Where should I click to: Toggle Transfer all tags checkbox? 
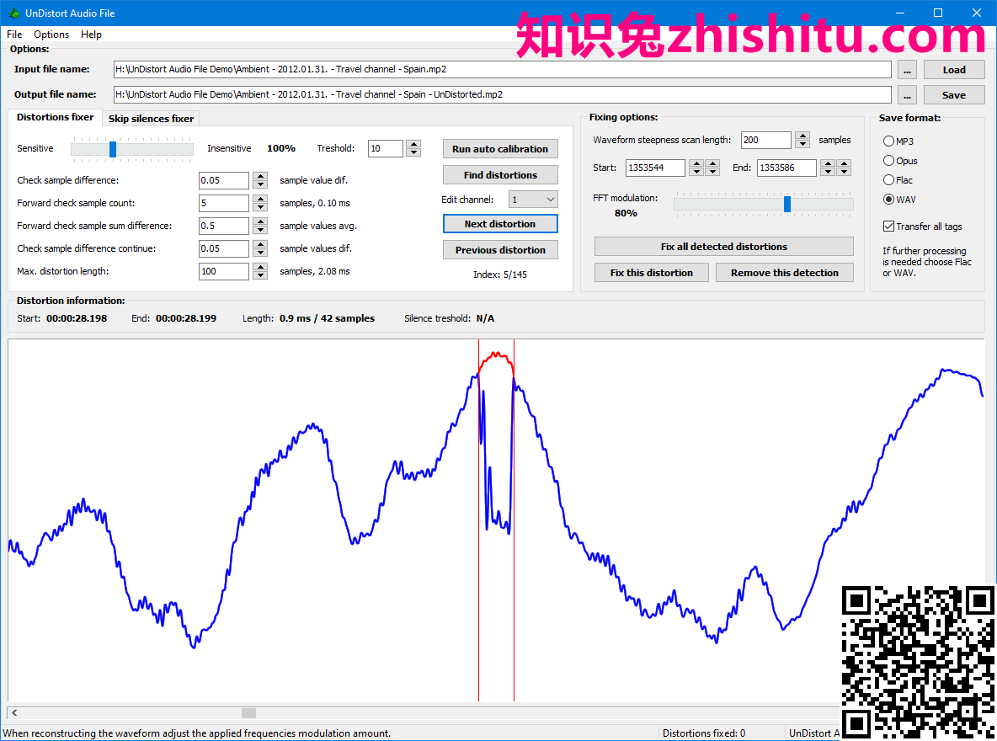point(923,227)
